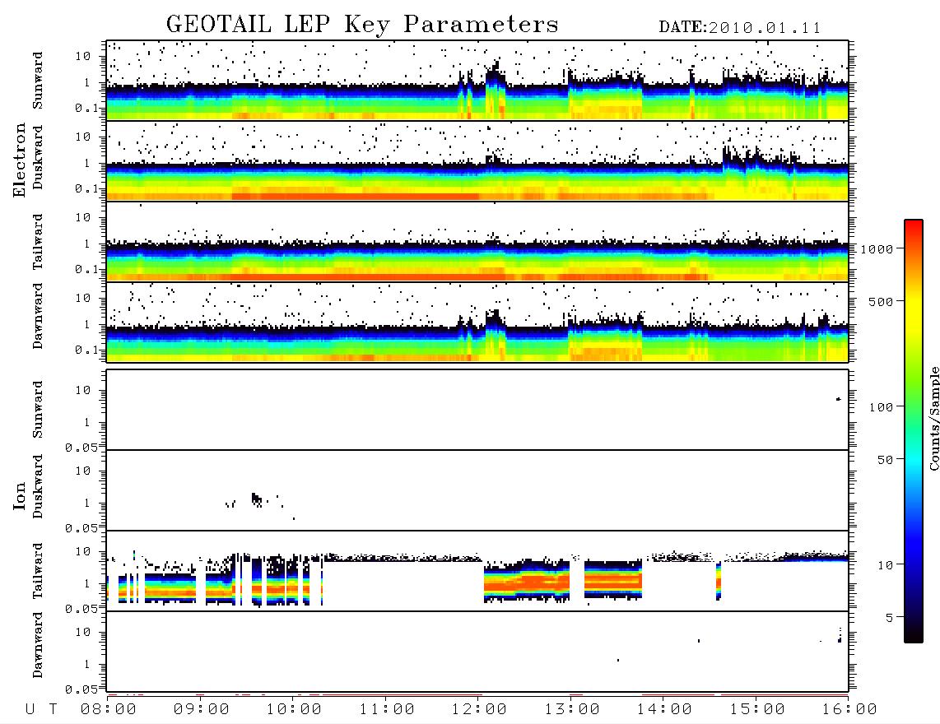Click the Electron Tailward spectrogram panel
940x724 pixels.
click(x=477, y=242)
